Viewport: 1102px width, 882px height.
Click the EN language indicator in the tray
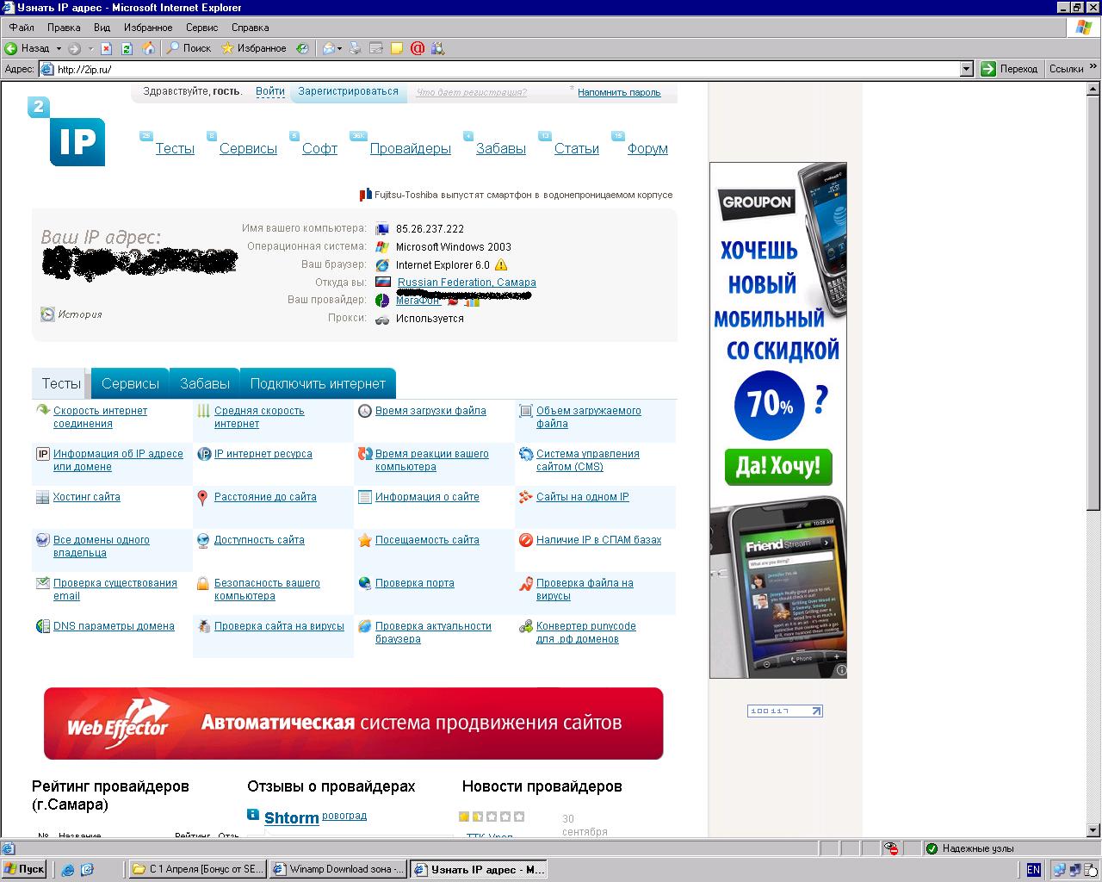pyautogui.click(x=1033, y=870)
